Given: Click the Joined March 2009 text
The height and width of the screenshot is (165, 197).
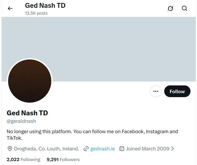Looking at the screenshot, I should pos(148,149).
